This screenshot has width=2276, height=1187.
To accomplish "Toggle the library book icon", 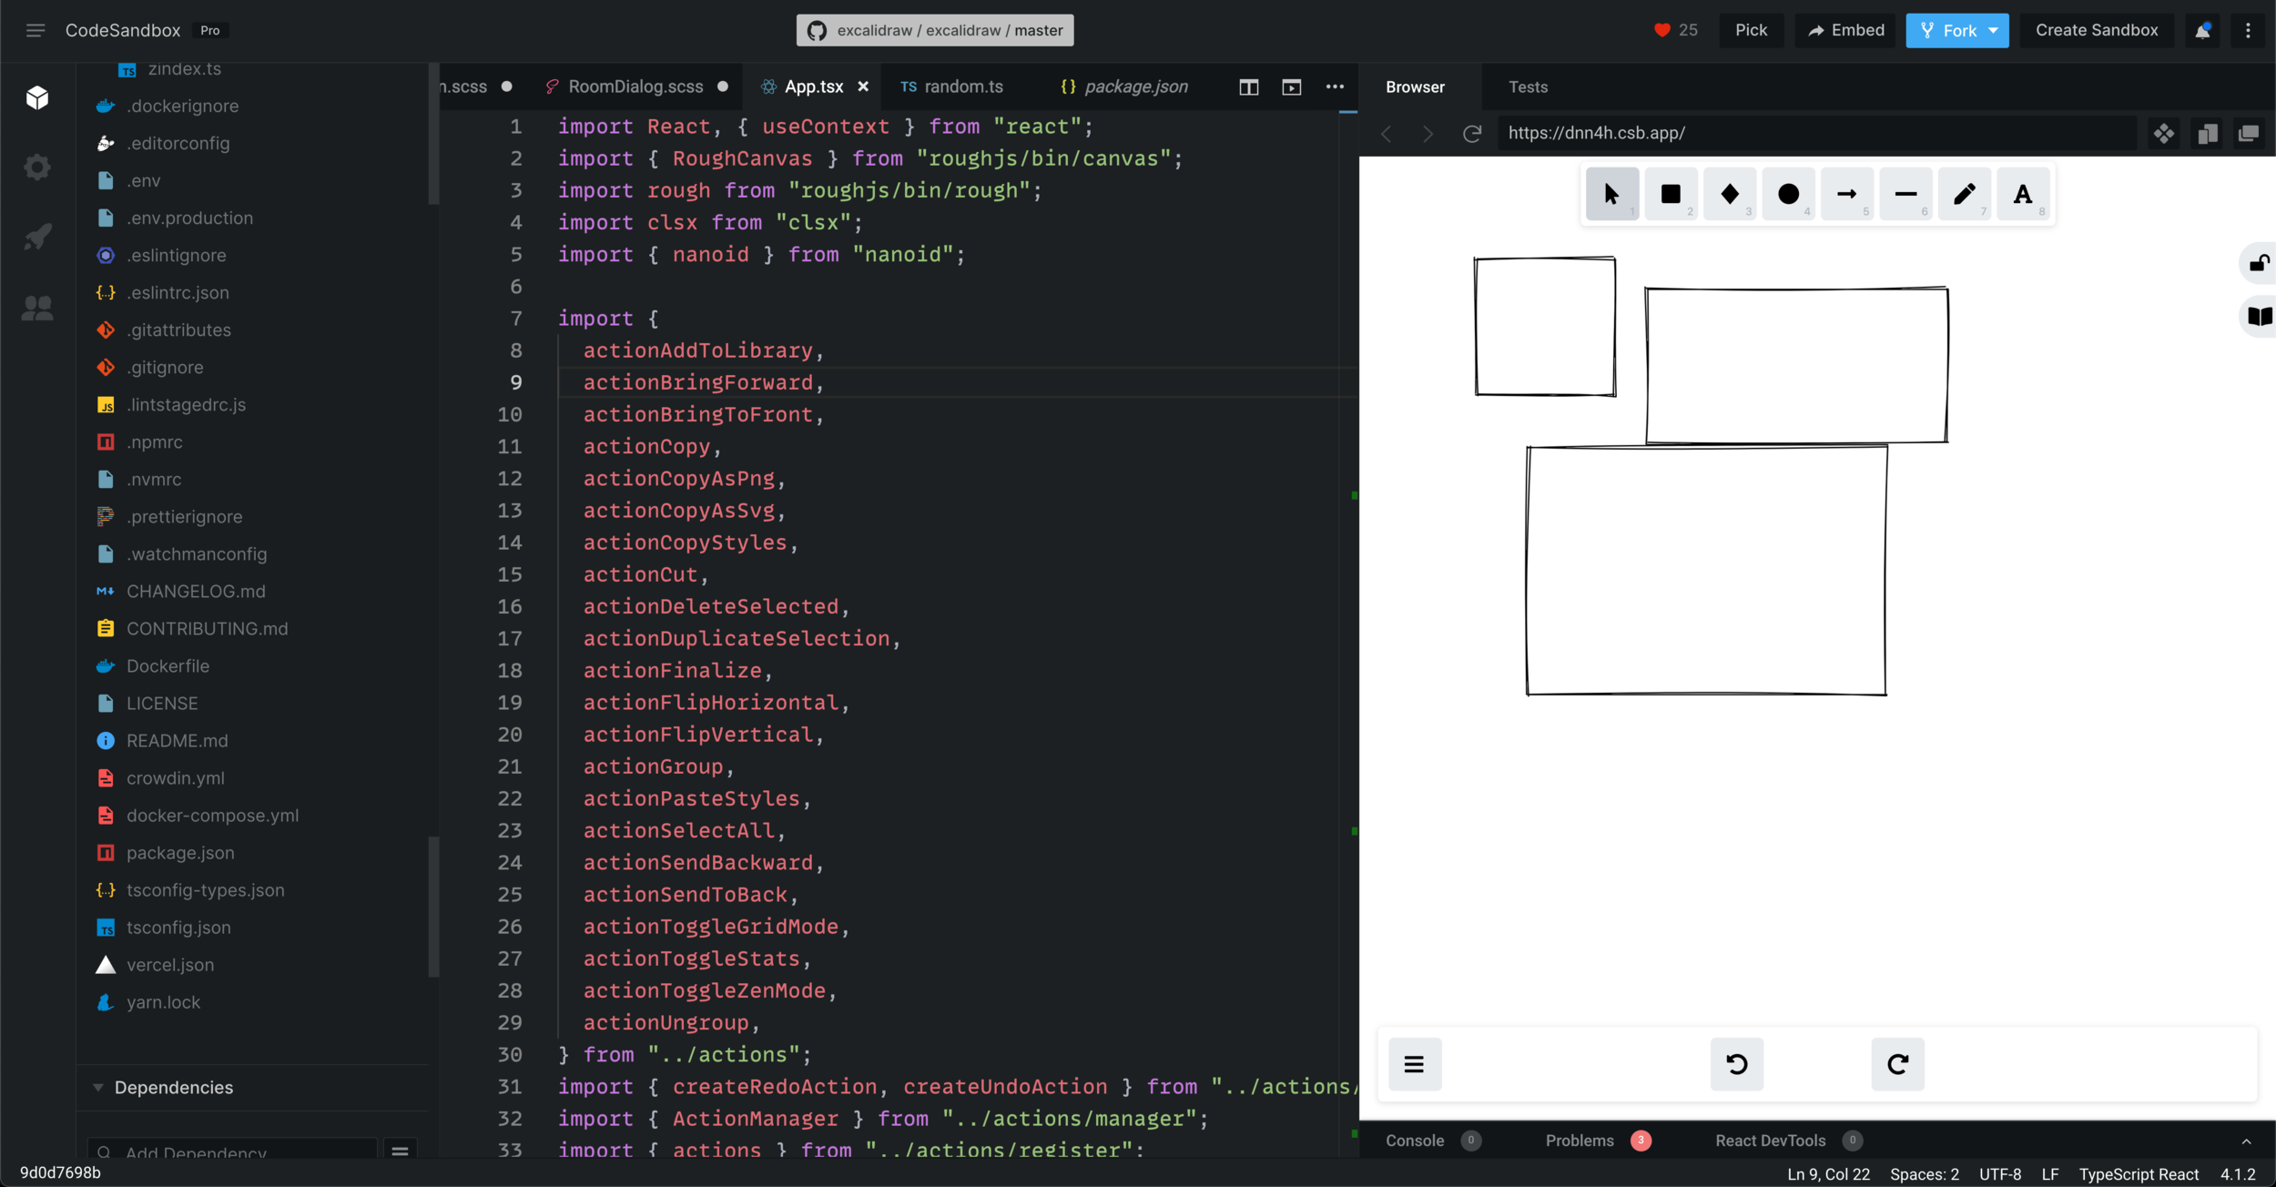I will point(2259,316).
